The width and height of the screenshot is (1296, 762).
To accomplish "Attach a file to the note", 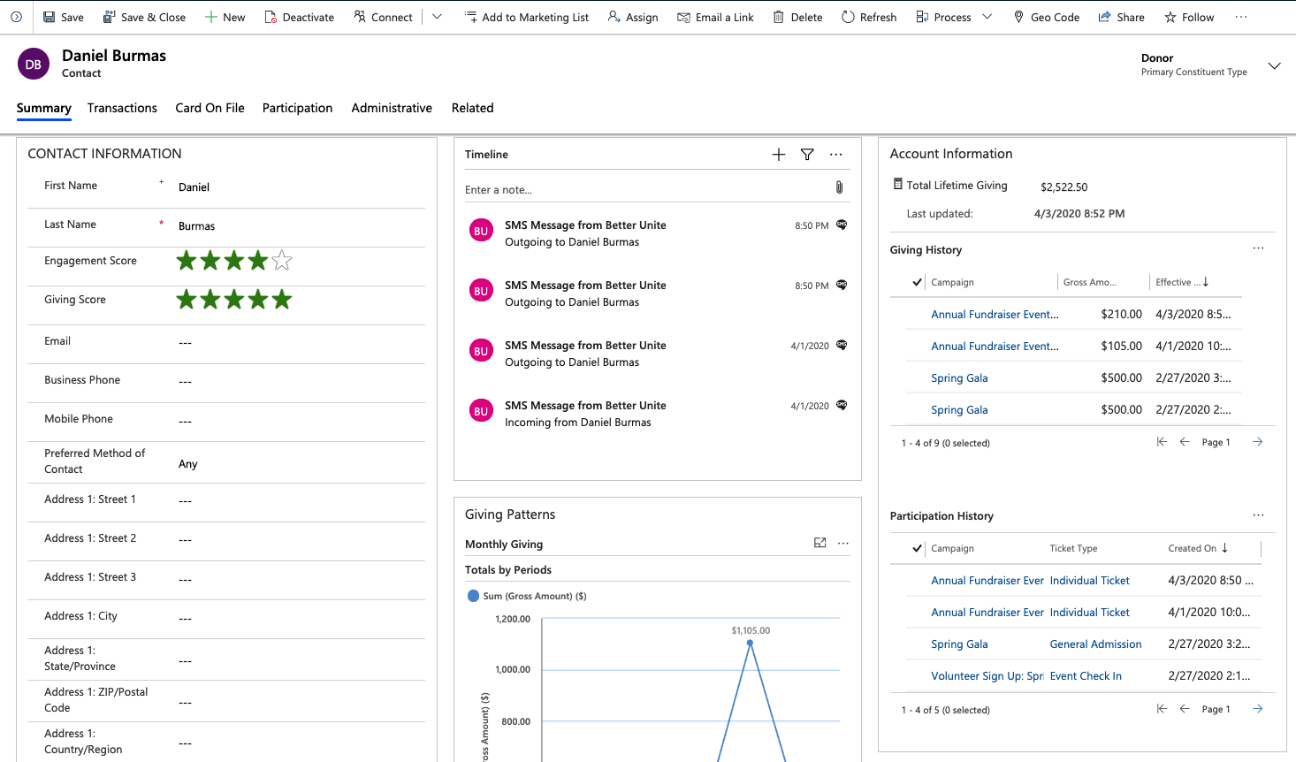I will pos(839,187).
